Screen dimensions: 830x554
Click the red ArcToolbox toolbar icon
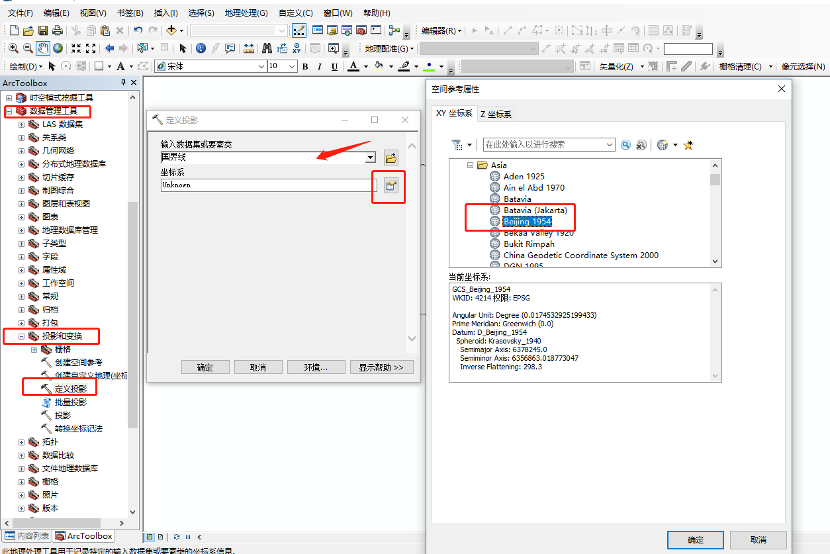pyautogui.click(x=361, y=30)
